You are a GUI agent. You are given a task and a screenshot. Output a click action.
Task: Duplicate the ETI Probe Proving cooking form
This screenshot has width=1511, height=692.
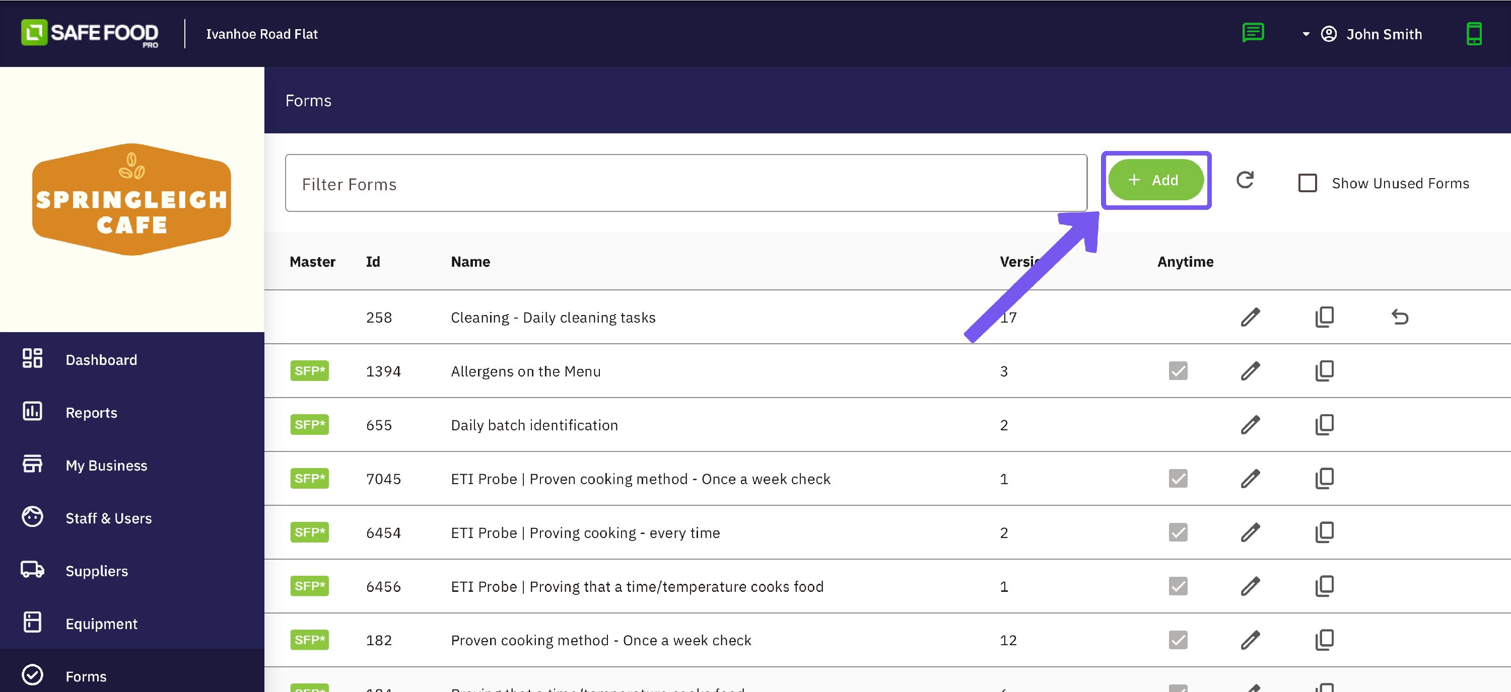[1324, 532]
